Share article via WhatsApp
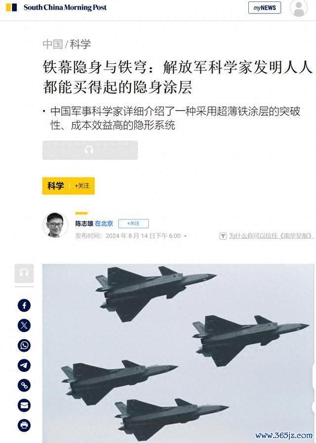Image resolution: width=316 pixels, height=443 pixels. click(x=24, y=346)
